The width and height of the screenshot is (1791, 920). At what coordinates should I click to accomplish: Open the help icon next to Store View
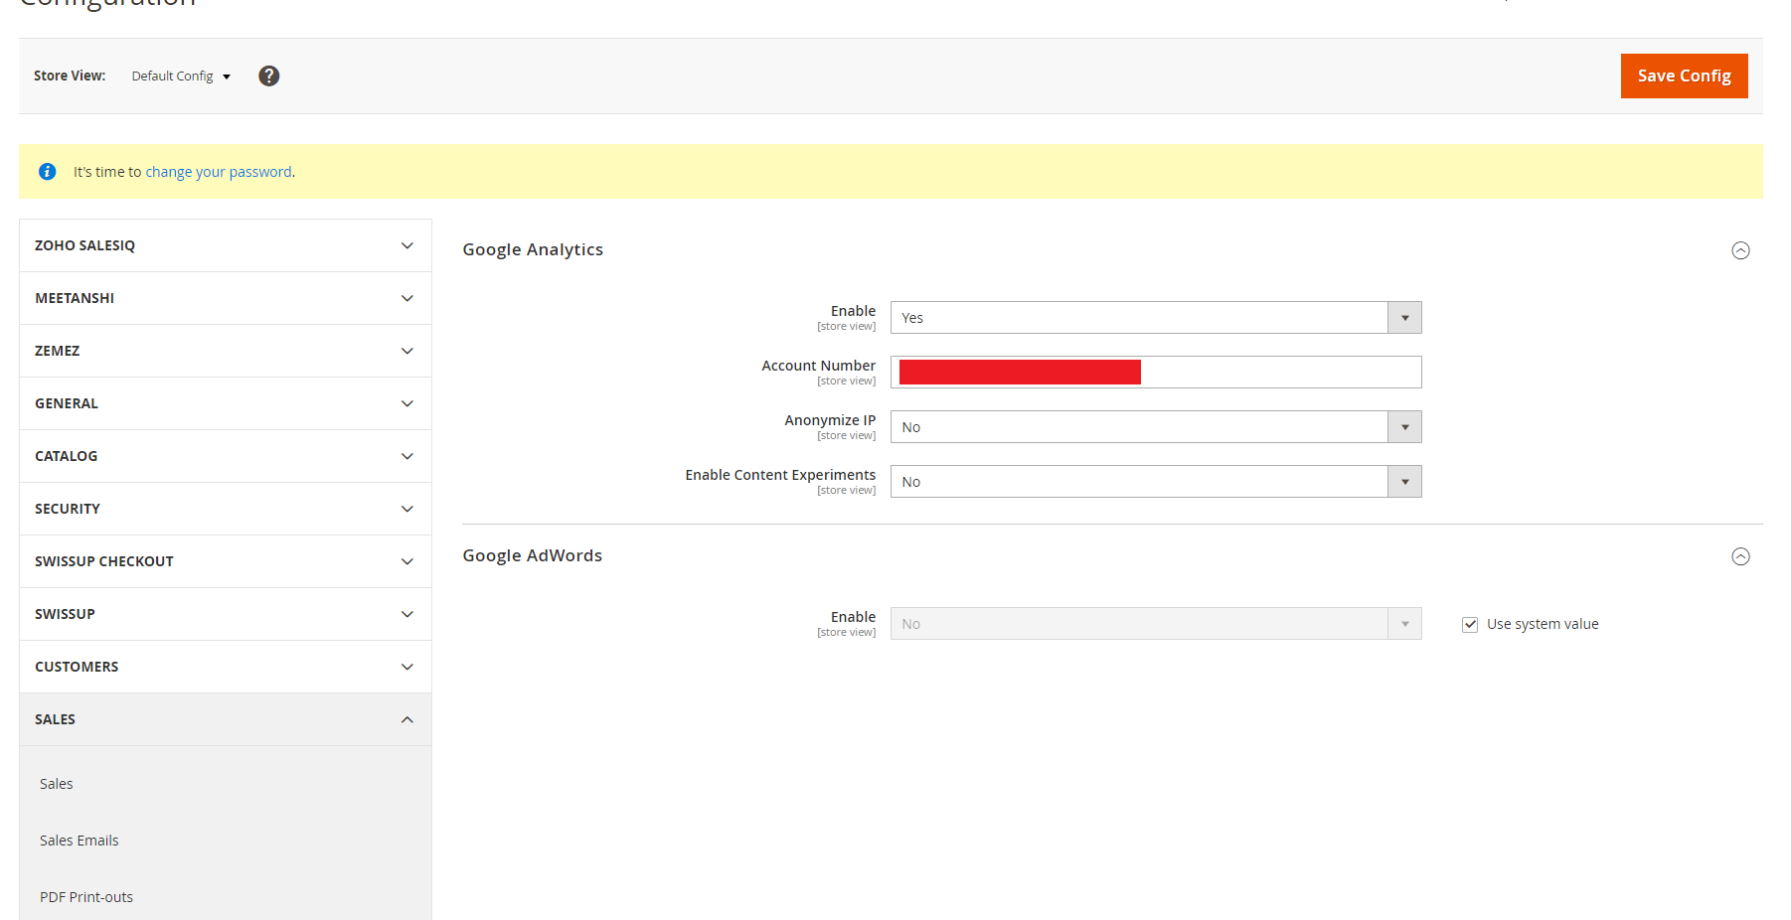pos(268,76)
